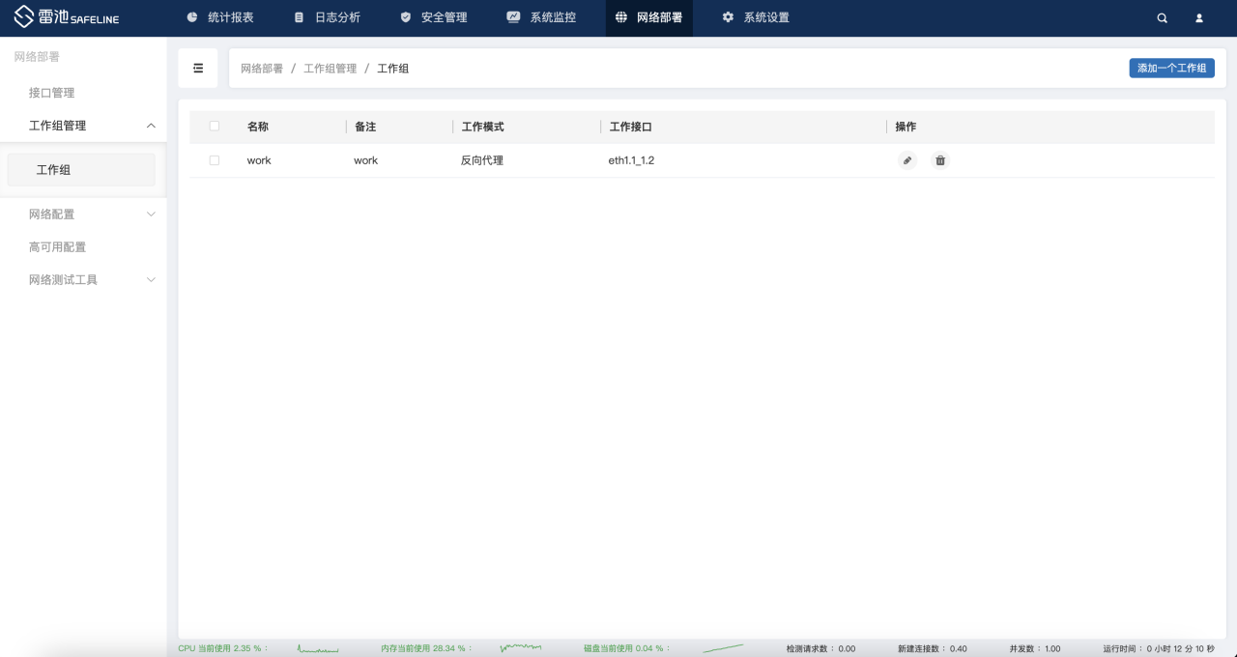The width and height of the screenshot is (1237, 657).
Task: Click the search magnifier icon in header
Action: click(1163, 18)
